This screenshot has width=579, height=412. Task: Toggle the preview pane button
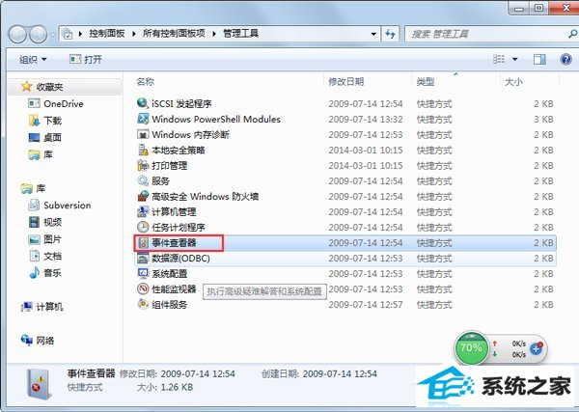539,59
